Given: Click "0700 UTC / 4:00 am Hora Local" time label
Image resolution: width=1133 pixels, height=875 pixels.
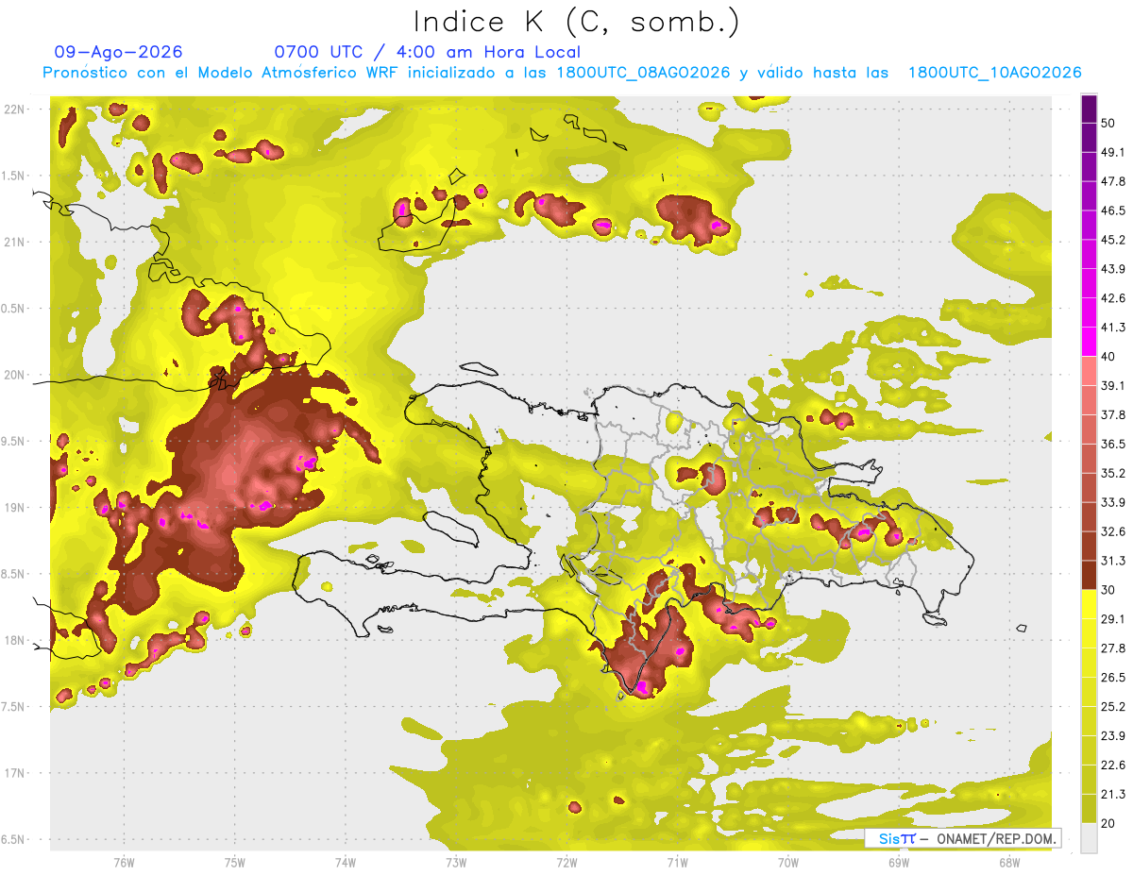Looking at the screenshot, I should [427, 52].
